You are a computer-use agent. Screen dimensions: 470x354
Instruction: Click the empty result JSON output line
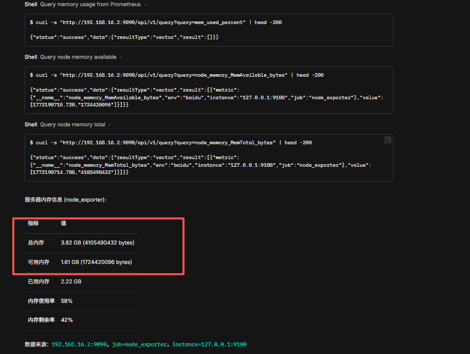pyautogui.click(x=124, y=37)
